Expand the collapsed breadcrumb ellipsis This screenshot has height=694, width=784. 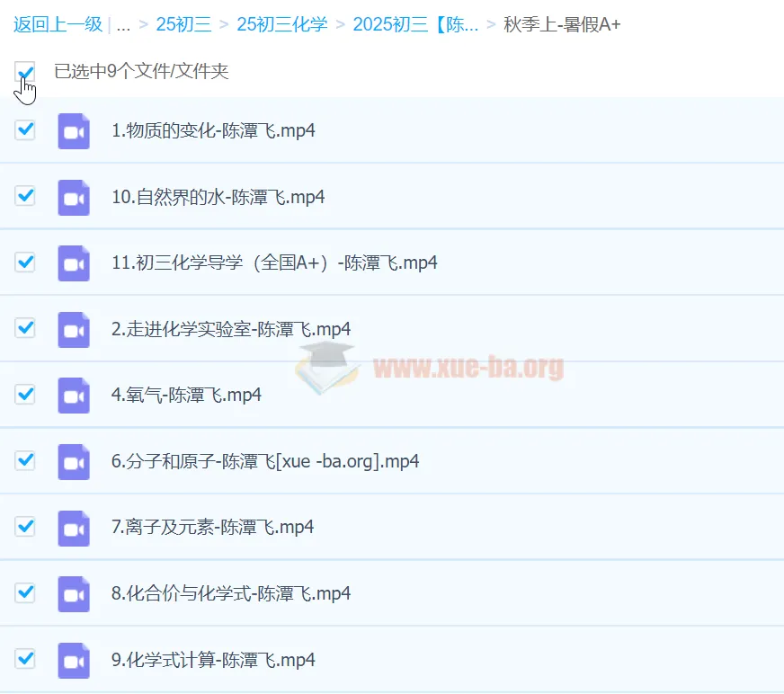point(123,24)
